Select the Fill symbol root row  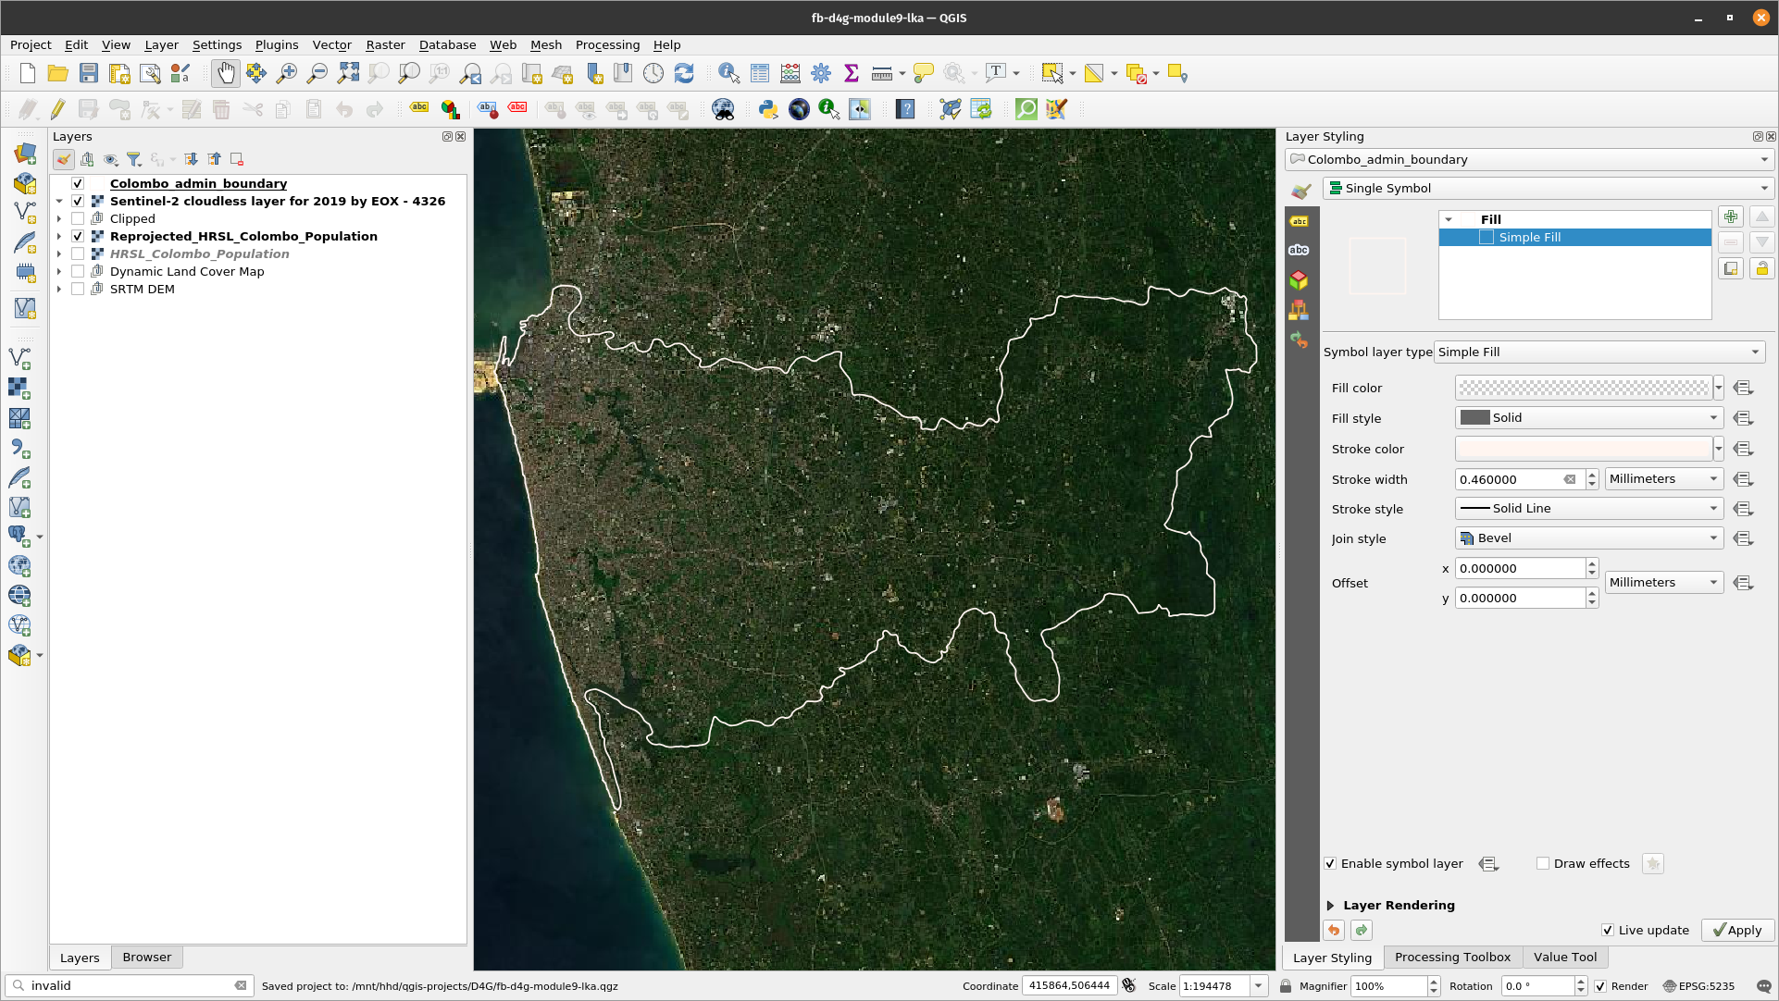(x=1574, y=220)
